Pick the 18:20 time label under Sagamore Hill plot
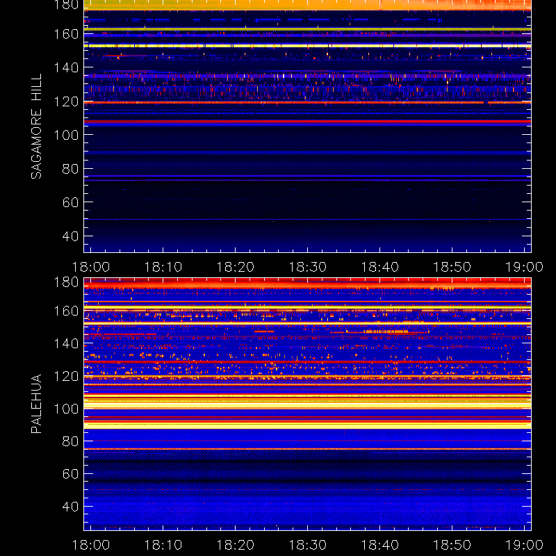Viewport: 556px width, 556px height. pyautogui.click(x=236, y=267)
